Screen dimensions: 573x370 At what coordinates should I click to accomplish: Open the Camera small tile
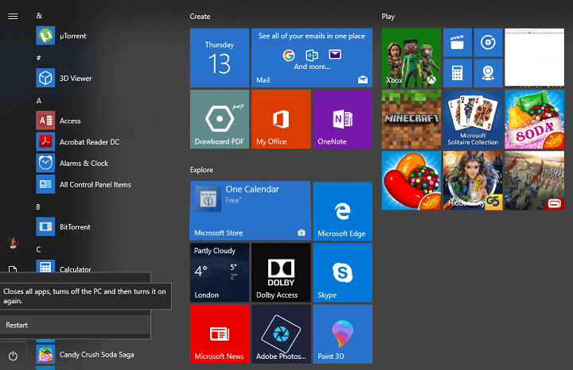488,73
